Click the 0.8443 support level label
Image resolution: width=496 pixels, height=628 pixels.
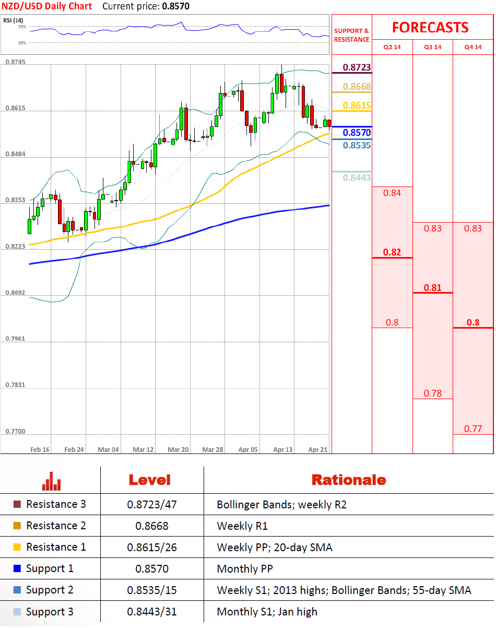tap(357, 178)
